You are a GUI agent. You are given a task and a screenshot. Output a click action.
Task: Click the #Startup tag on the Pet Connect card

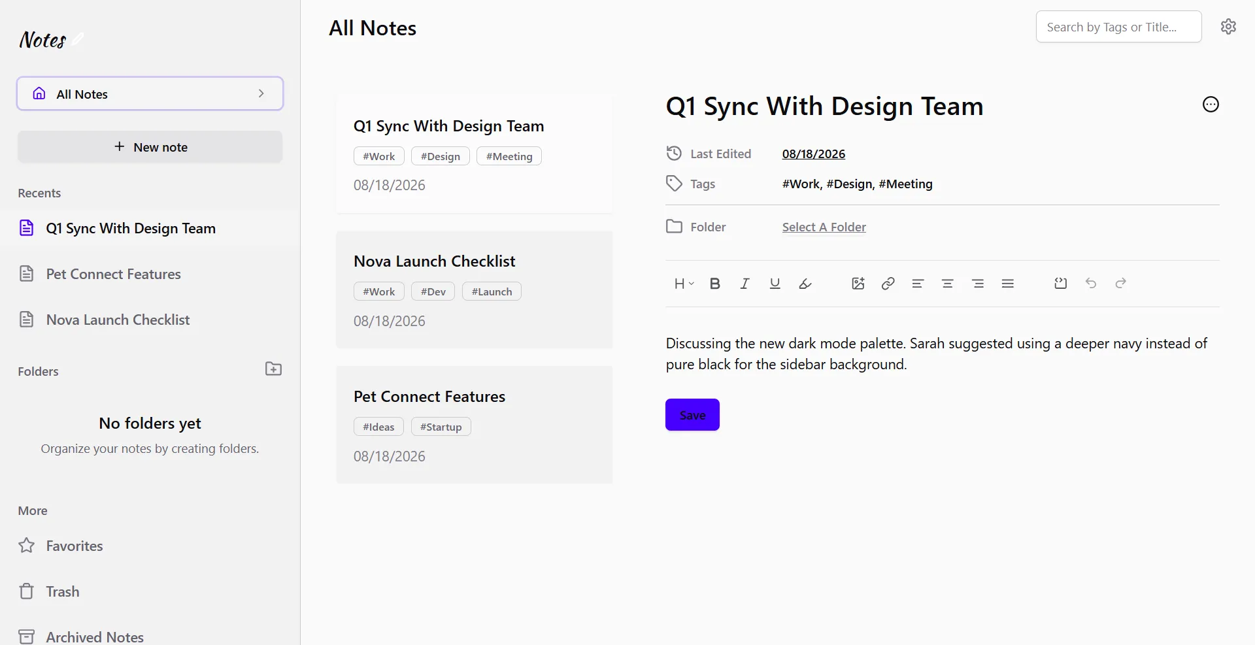coord(441,427)
